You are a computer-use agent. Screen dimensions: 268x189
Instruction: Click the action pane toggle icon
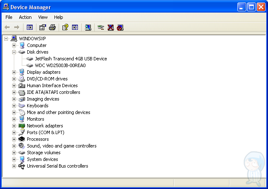(x=75, y=27)
